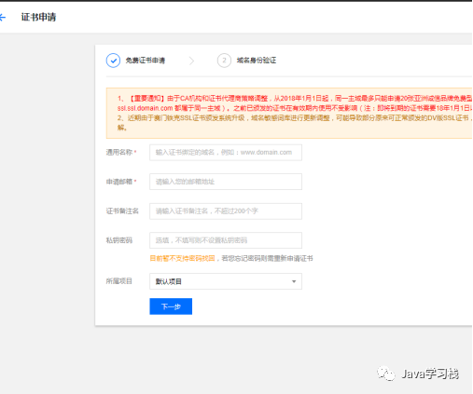The image size is (473, 394).
Task: Focus the 申请邮箱 email input field
Action: point(226,182)
